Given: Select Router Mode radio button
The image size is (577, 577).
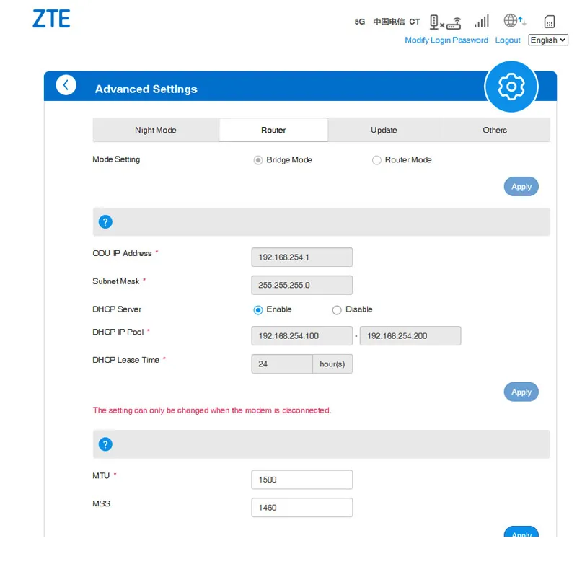Looking at the screenshot, I should [376, 160].
